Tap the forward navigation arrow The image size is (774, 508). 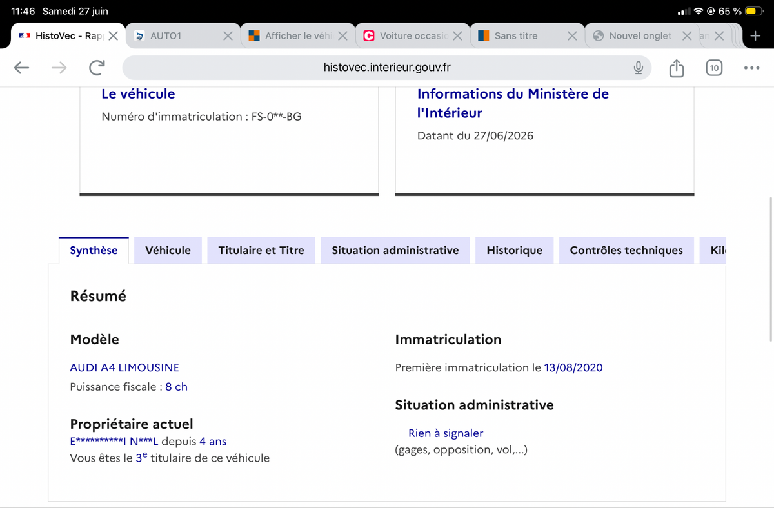(x=59, y=68)
